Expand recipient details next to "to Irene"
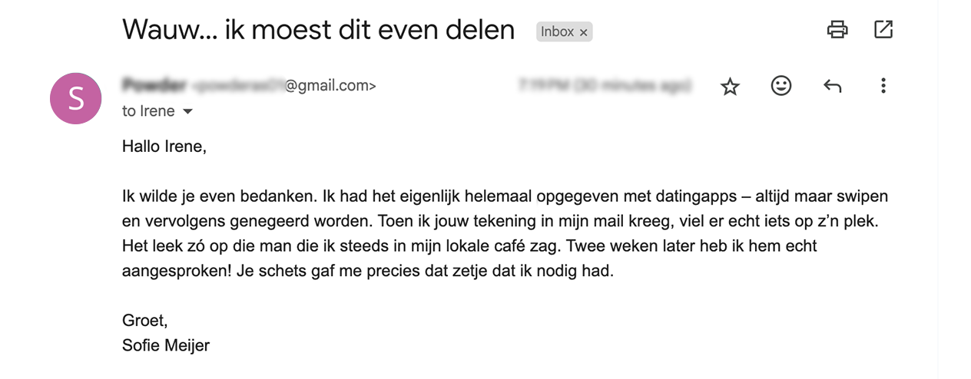Image resolution: width=971 pixels, height=379 pixels. point(188,112)
